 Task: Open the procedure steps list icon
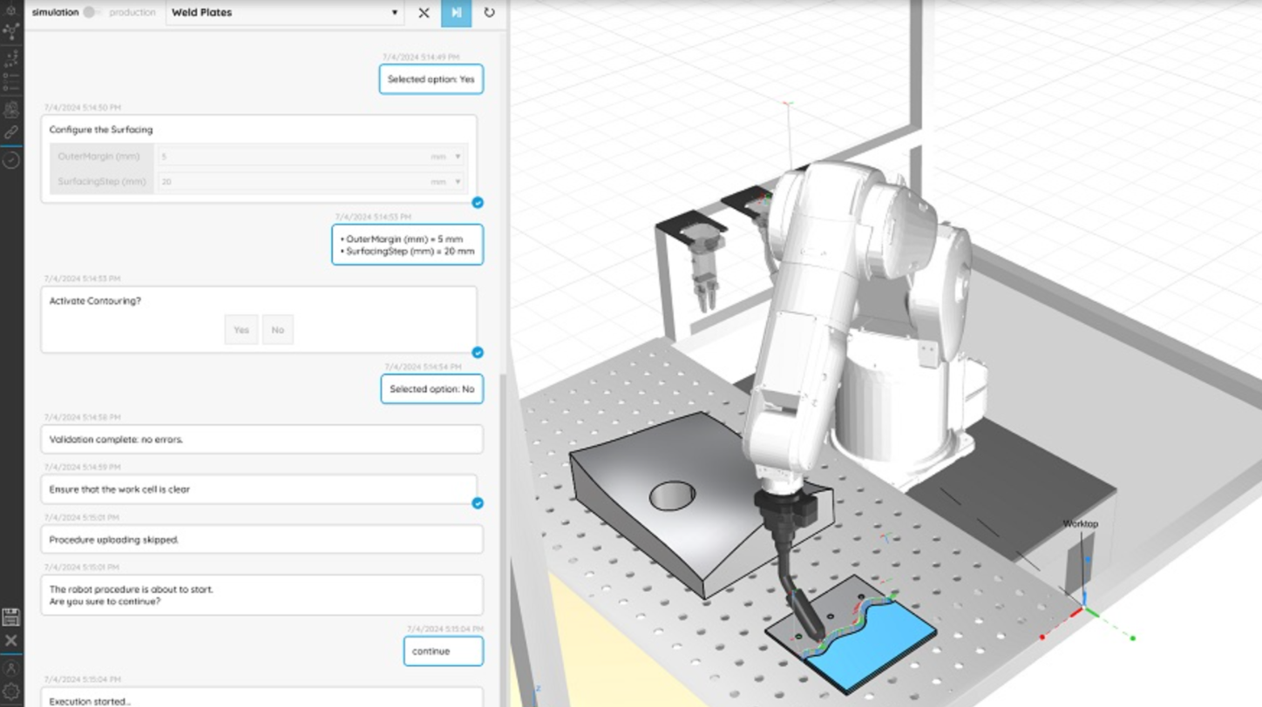11,83
